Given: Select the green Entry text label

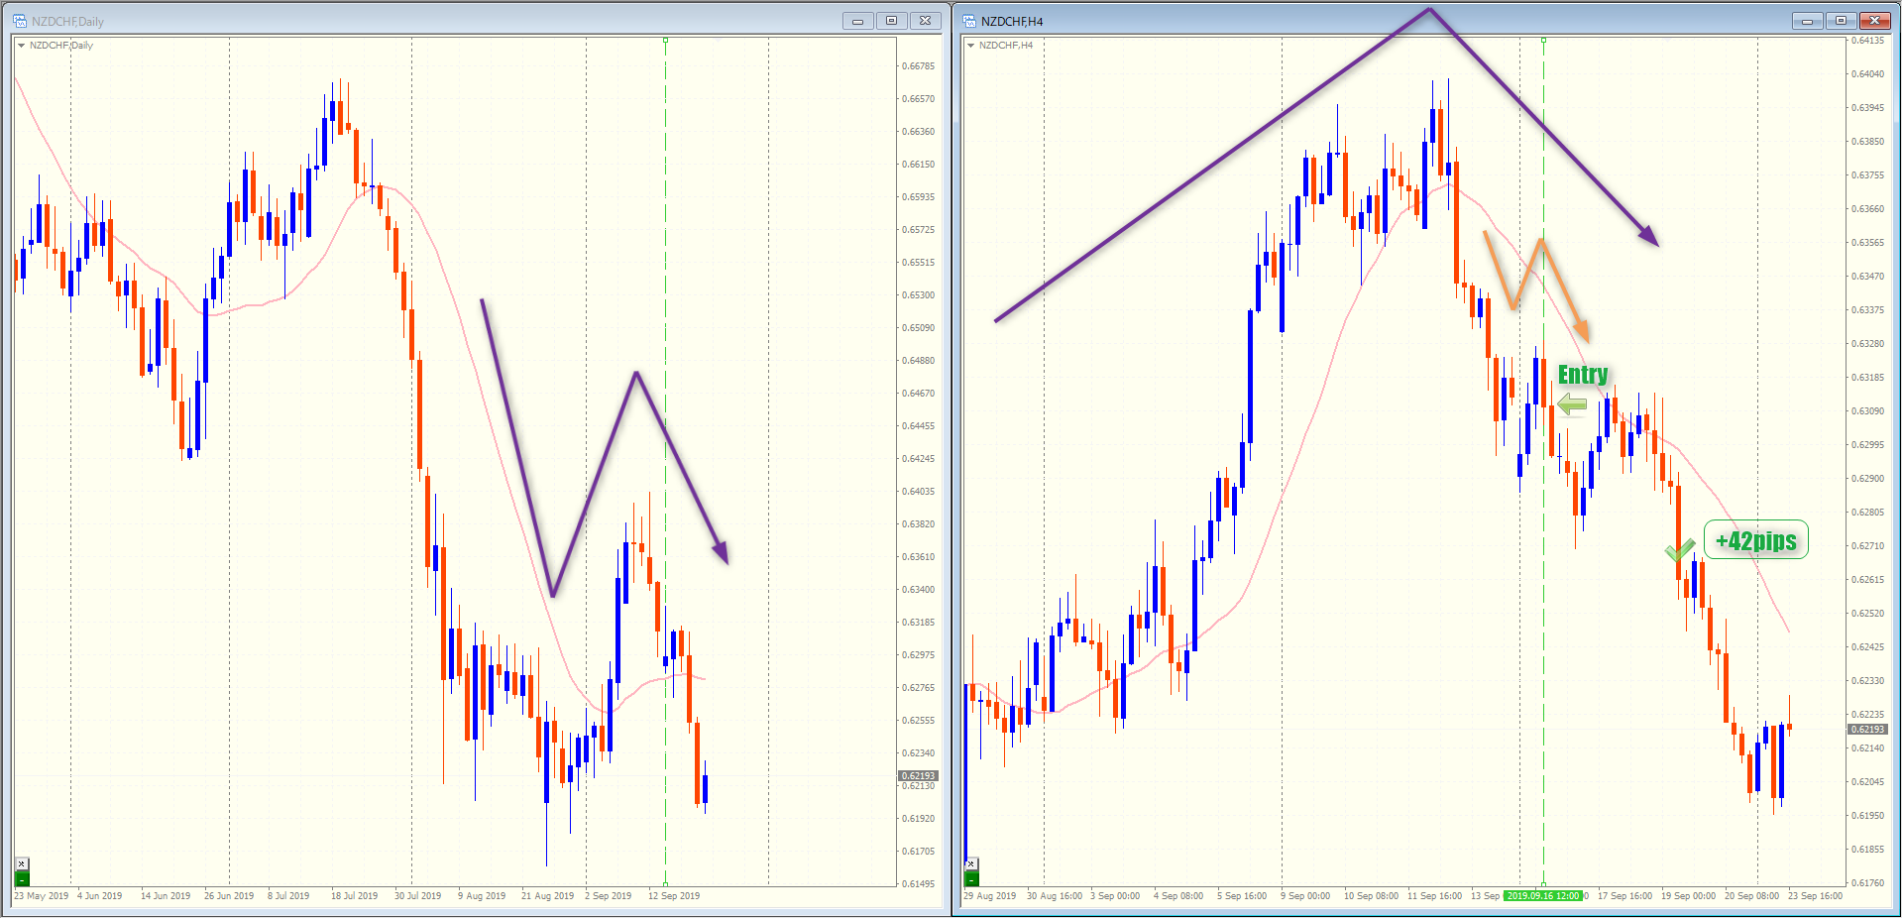Looking at the screenshot, I should coord(1583,375).
